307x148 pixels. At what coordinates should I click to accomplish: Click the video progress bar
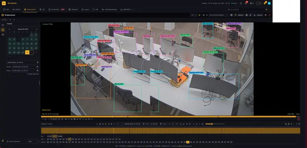tap(168, 117)
